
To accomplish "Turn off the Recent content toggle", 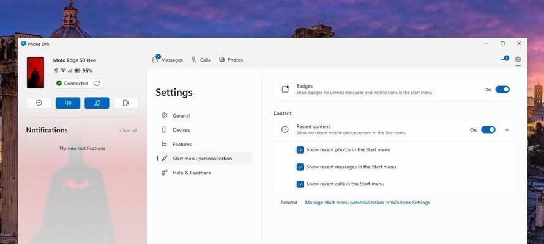I will (488, 130).
